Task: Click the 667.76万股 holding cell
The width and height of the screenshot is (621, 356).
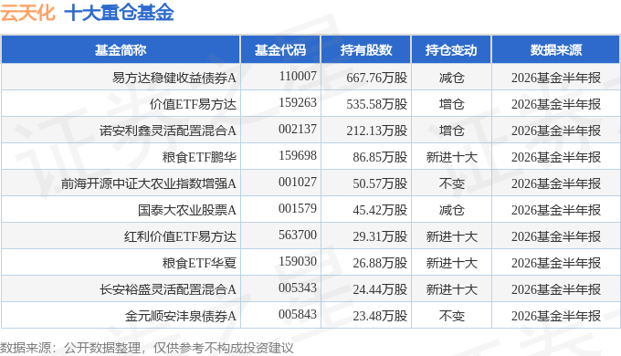Action: (376, 78)
